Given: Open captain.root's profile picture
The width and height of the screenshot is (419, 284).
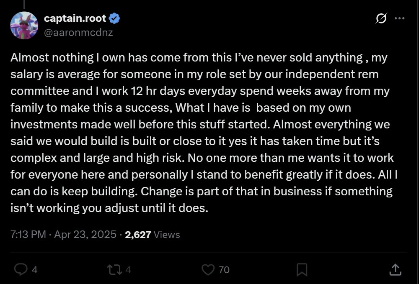Looking at the screenshot, I should 24,25.
